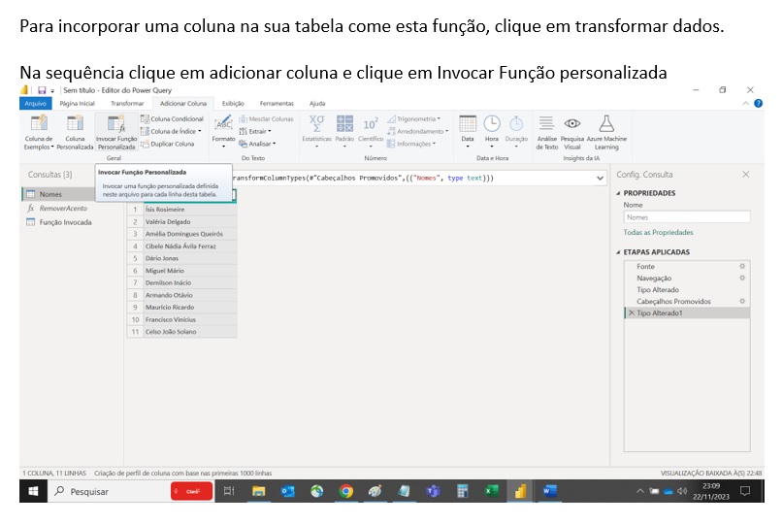This screenshot has width=783, height=525.
Task: Open Google Chrome from the taskbar
Action: (345, 492)
